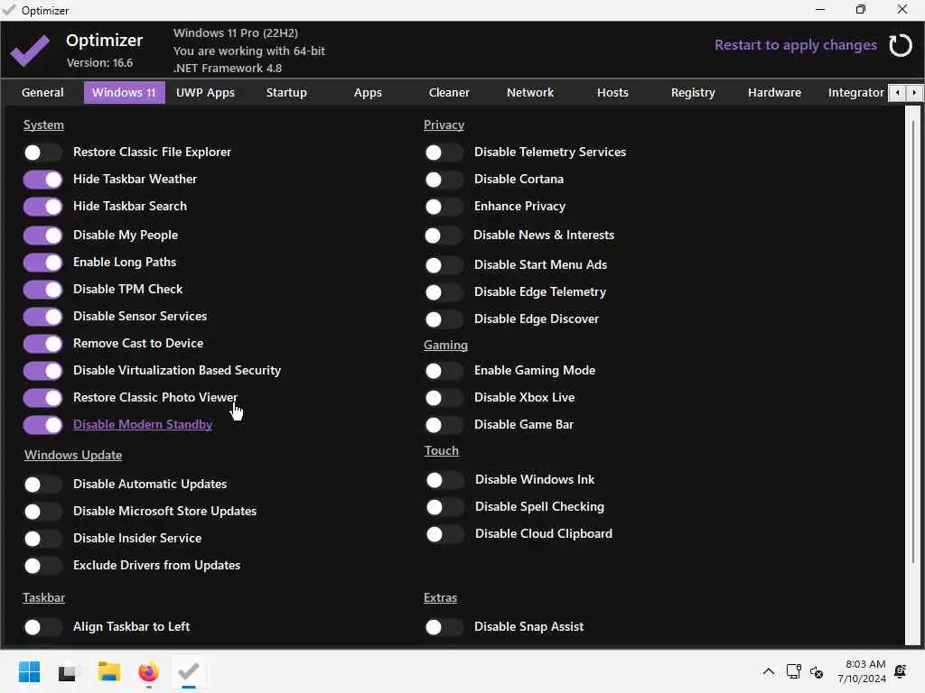Open the clock showing 8:03 AM
Image resolution: width=925 pixels, height=693 pixels.
[x=861, y=671]
